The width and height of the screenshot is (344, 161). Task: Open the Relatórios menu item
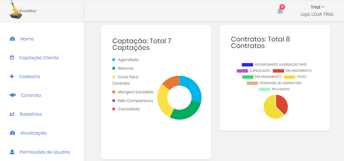(x=31, y=114)
